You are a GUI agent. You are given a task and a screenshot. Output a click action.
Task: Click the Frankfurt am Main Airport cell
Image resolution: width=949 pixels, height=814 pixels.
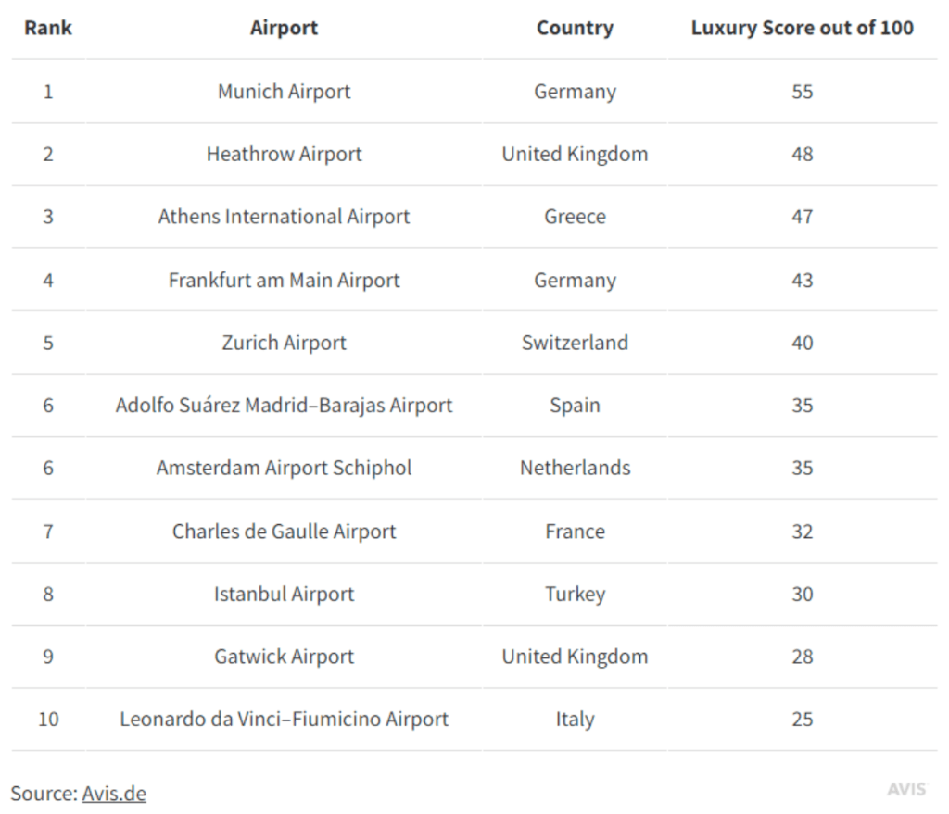(284, 280)
